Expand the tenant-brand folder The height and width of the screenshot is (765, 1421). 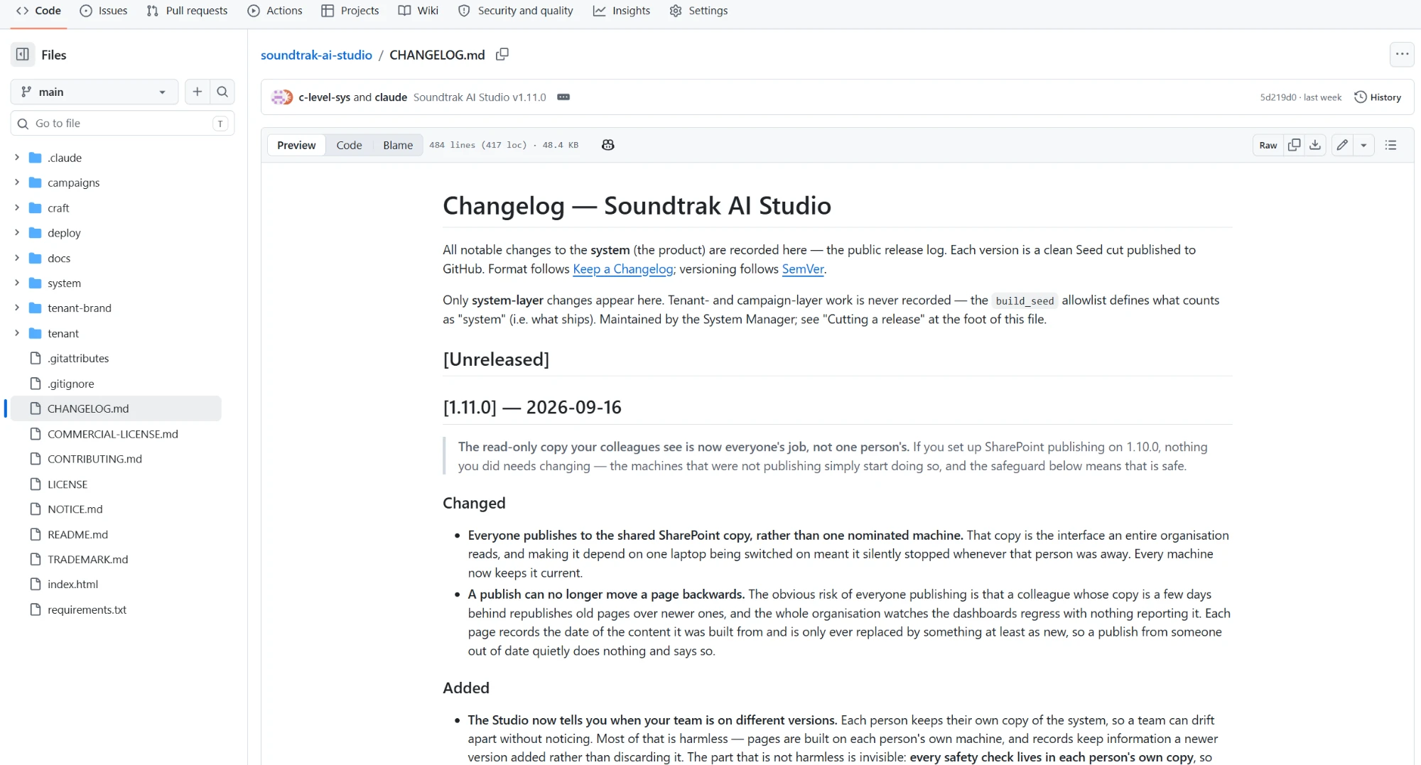17,308
